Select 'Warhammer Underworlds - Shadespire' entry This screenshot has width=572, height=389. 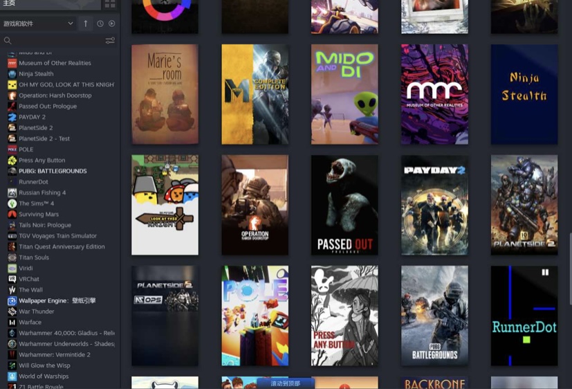tap(67, 344)
